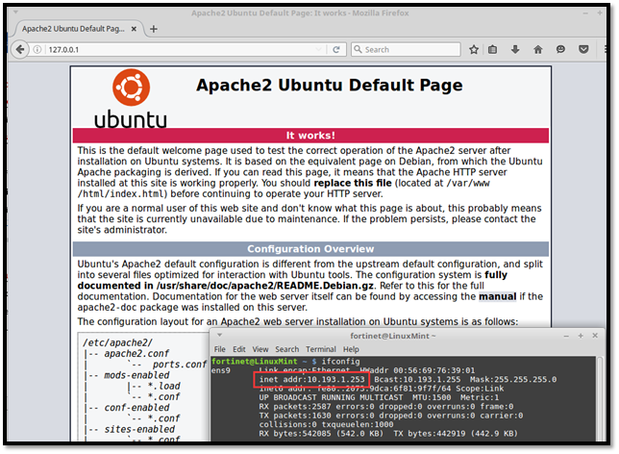Open the Firefox window menu triangle in the title bar
The image size is (619, 454).
(15, 13)
